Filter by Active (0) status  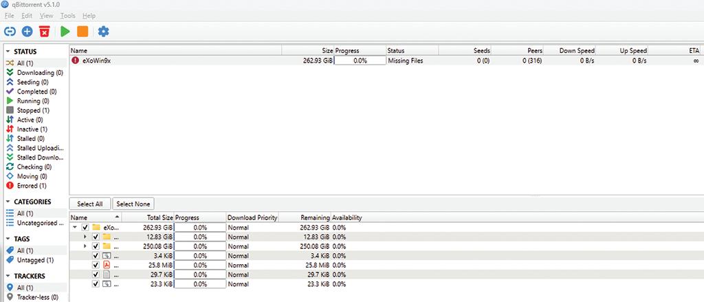tap(36, 120)
